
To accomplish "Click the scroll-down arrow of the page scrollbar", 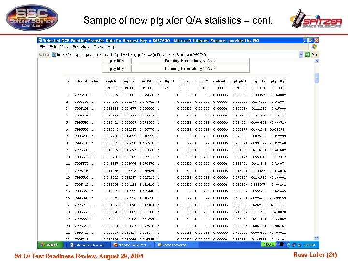I will [317, 238].
